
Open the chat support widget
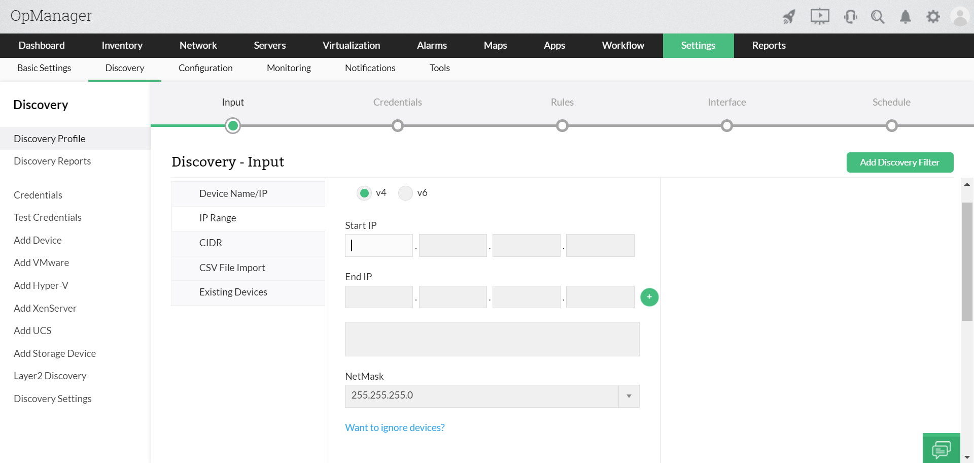tap(941, 449)
